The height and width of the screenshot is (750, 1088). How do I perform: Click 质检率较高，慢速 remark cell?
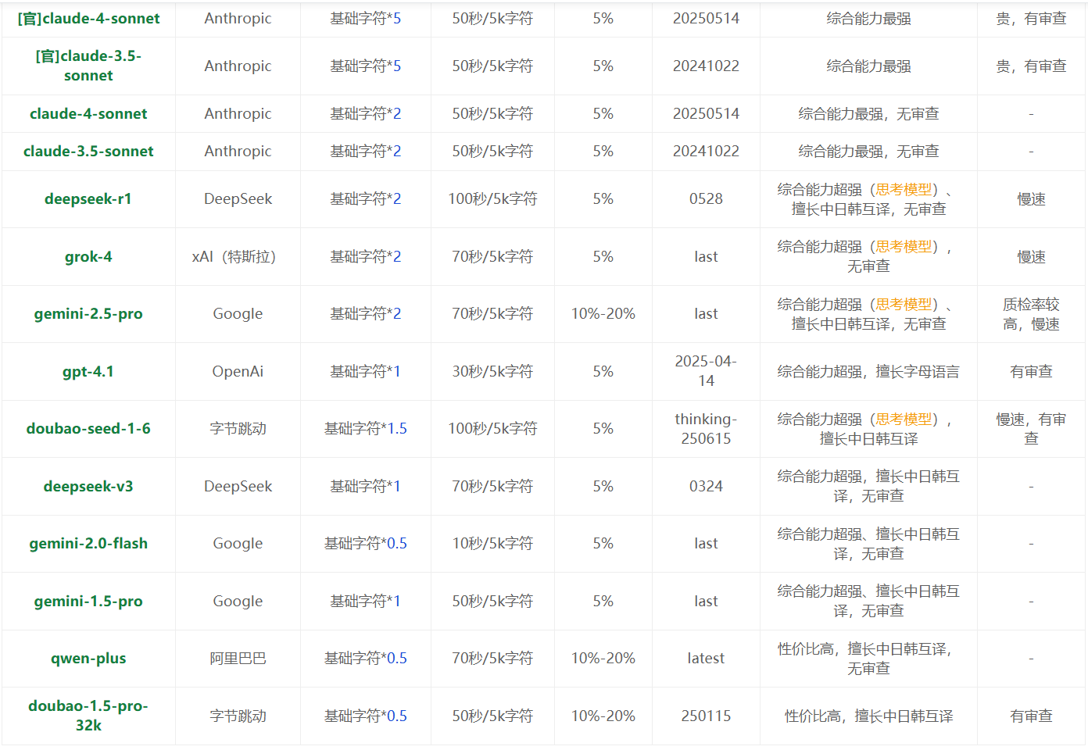1031,314
